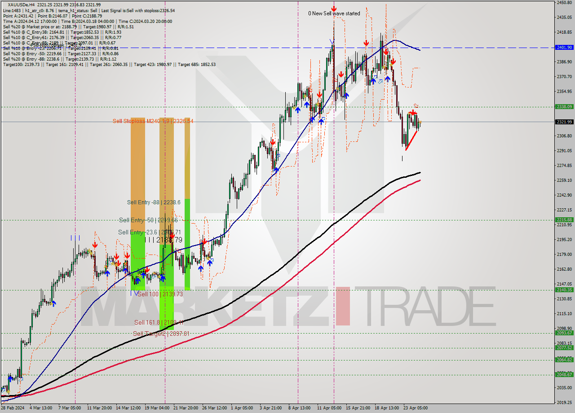Screen dimensions: 575x413
Task: Click the 7 Mar 05:00 date label
Action: [70, 408]
